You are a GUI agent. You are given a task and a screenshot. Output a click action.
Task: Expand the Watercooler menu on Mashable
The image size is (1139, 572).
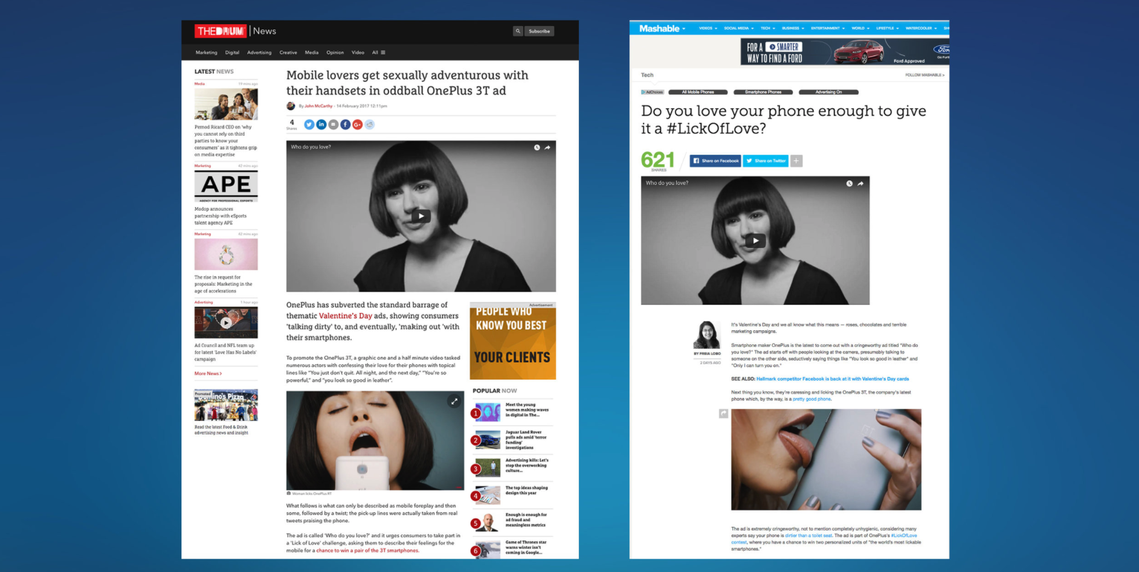[921, 28]
